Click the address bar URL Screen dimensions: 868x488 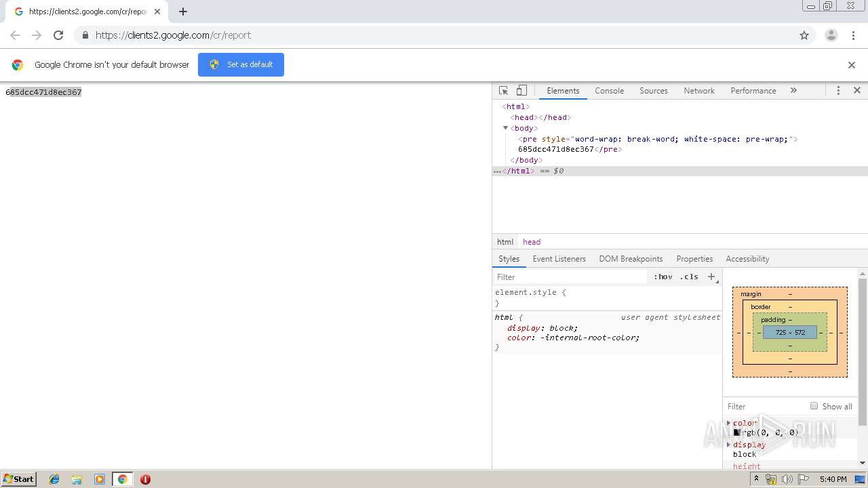(x=173, y=35)
